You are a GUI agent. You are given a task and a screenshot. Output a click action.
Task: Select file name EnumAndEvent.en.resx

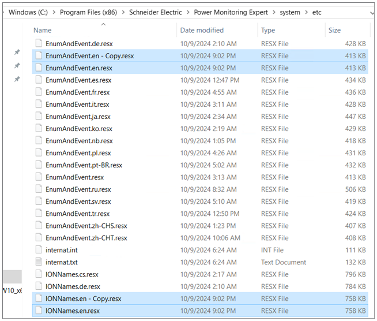[x=79, y=68]
